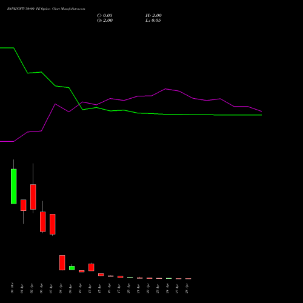Click the '07 Apr' date axis label
Image resolution: width=303 pixels, height=303 pixels.
click(51, 288)
